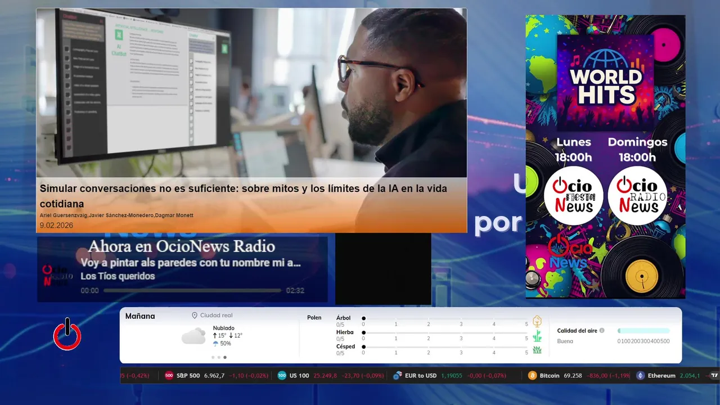This screenshot has height=405, width=720.
Task: Click the 50% rain probability value
Action: (x=225, y=343)
